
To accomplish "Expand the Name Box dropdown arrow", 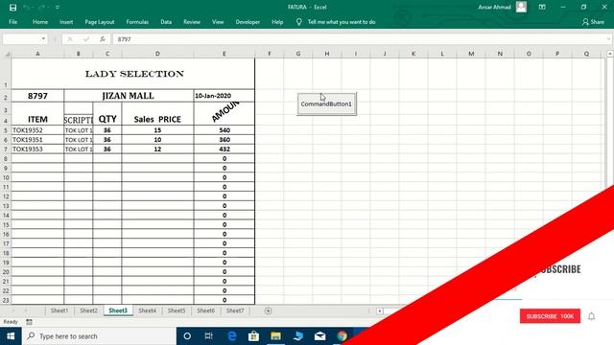I will click(x=43, y=39).
